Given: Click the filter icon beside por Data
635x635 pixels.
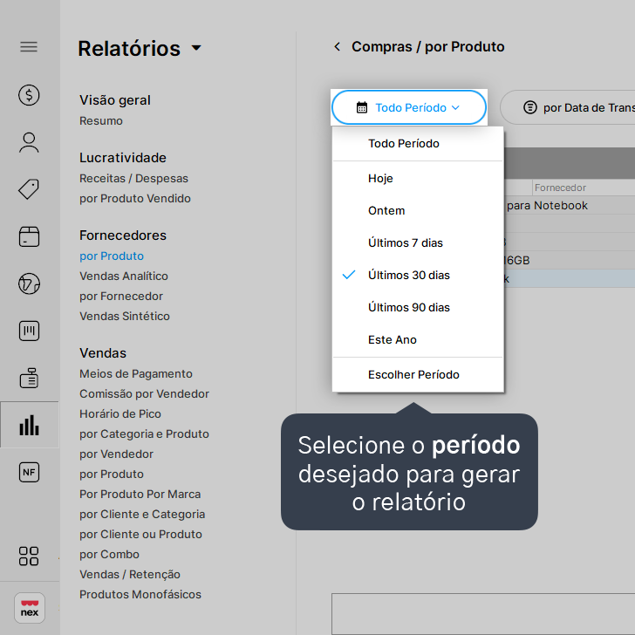Looking at the screenshot, I should [530, 108].
